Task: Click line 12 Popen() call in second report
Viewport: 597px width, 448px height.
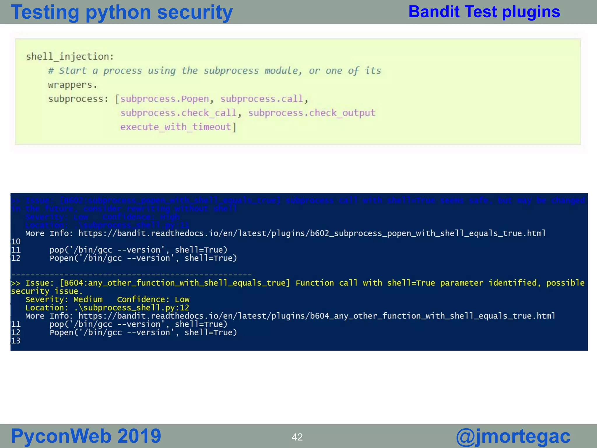Action: (143, 333)
